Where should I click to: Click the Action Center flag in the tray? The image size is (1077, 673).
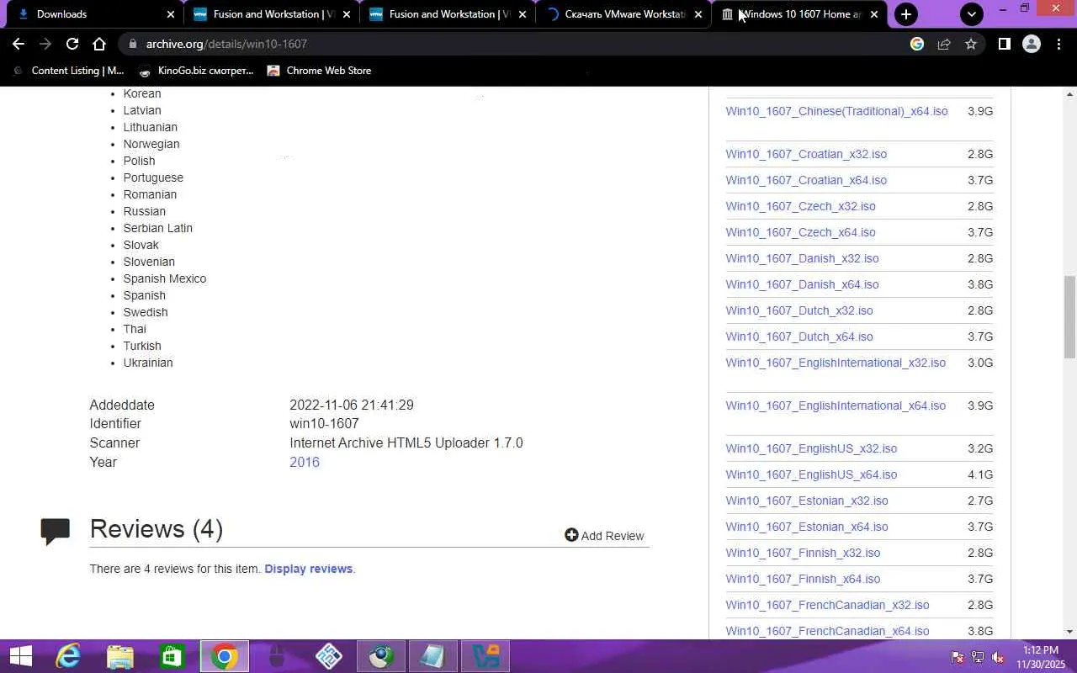point(957,657)
